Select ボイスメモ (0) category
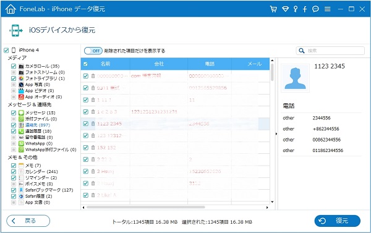 pos(39,184)
